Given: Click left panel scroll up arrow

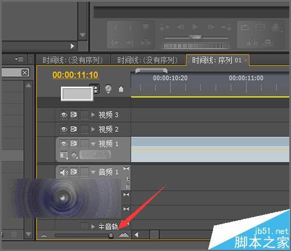Looking at the screenshot, I should coord(29,85).
